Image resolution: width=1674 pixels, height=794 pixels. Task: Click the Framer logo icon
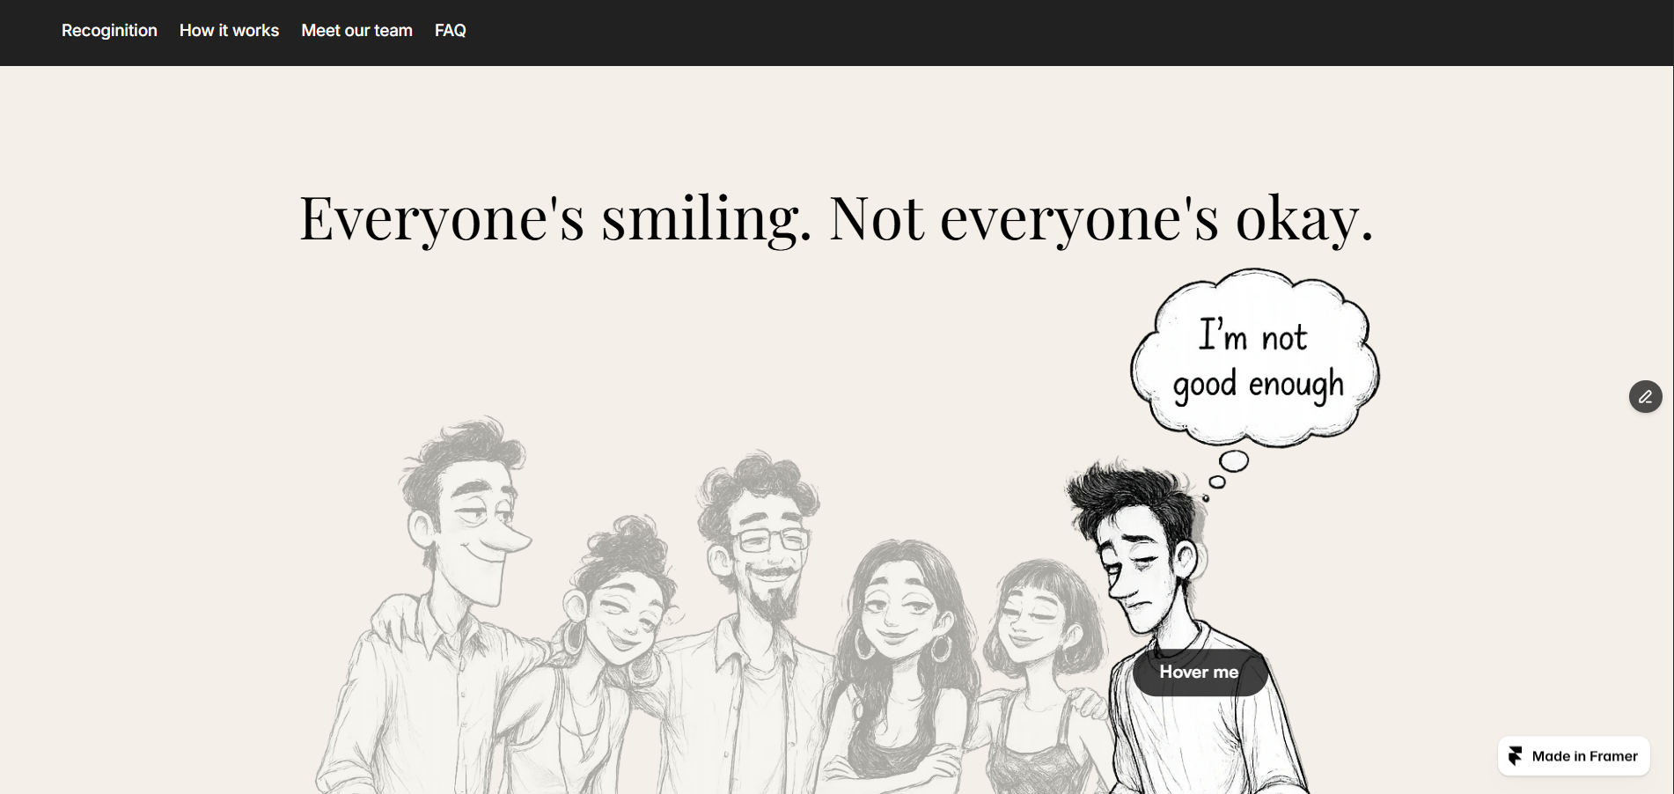coord(1516,756)
